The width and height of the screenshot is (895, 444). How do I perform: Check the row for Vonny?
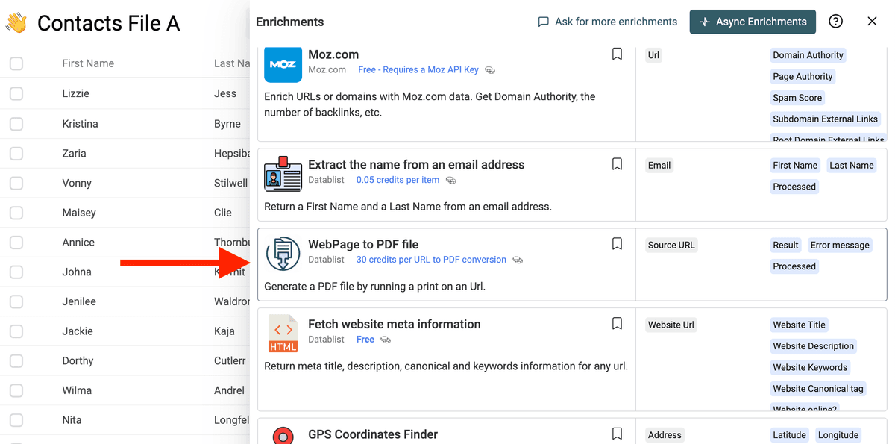click(16, 183)
